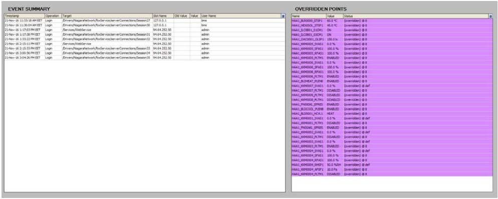Select the first 60.0 °C overridden point
The height and width of the screenshot is (199, 498).
pyautogui.click(x=392, y=21)
